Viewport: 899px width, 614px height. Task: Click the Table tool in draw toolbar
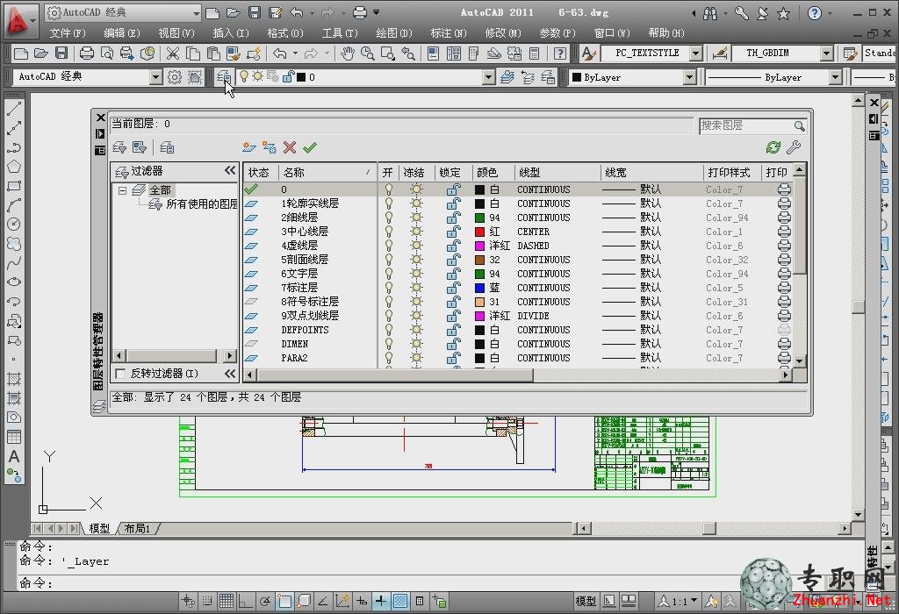[x=14, y=437]
